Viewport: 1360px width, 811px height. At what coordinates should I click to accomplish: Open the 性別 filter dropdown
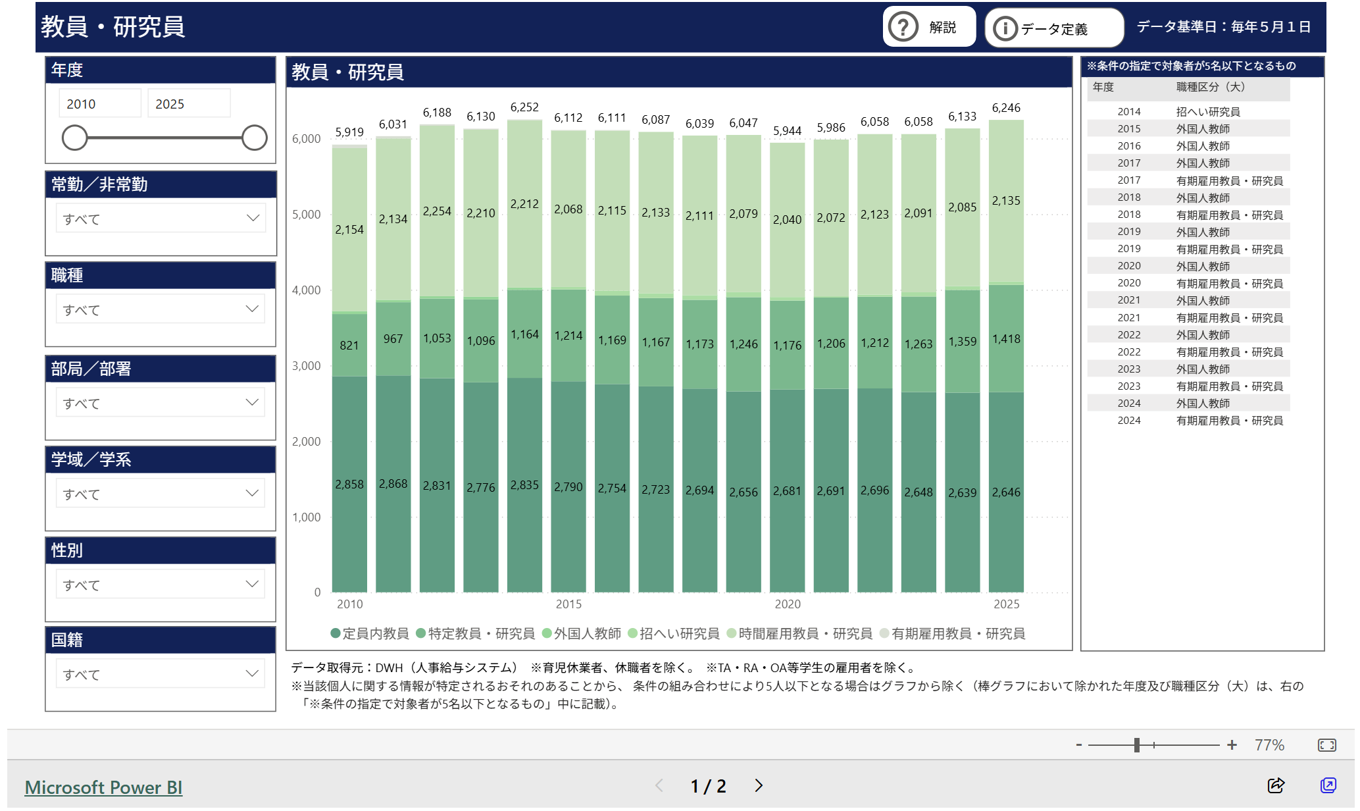tap(161, 585)
